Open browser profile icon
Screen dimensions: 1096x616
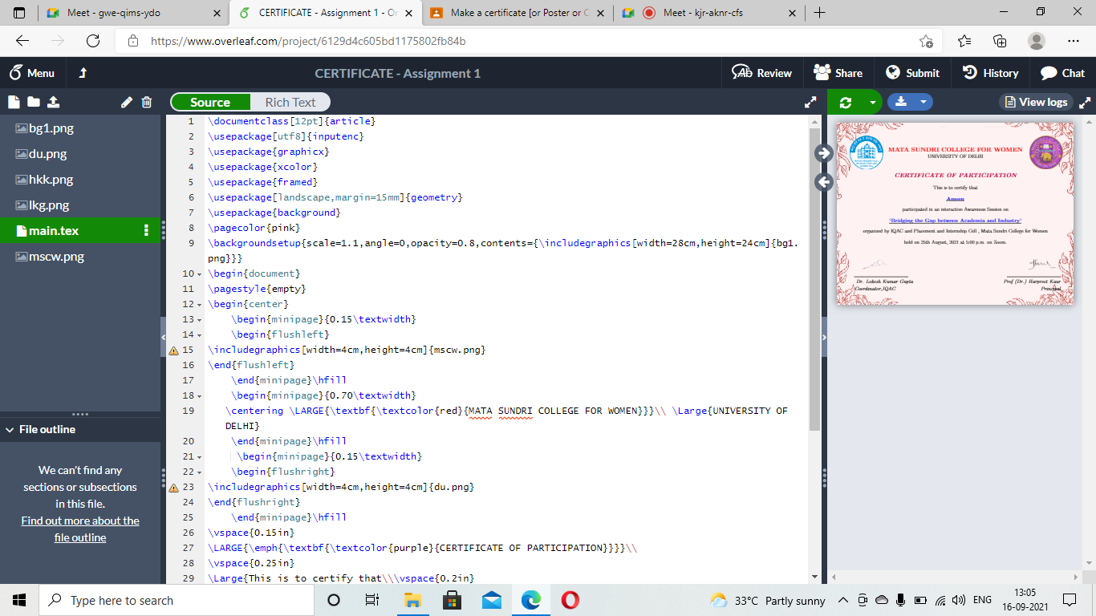point(1037,41)
